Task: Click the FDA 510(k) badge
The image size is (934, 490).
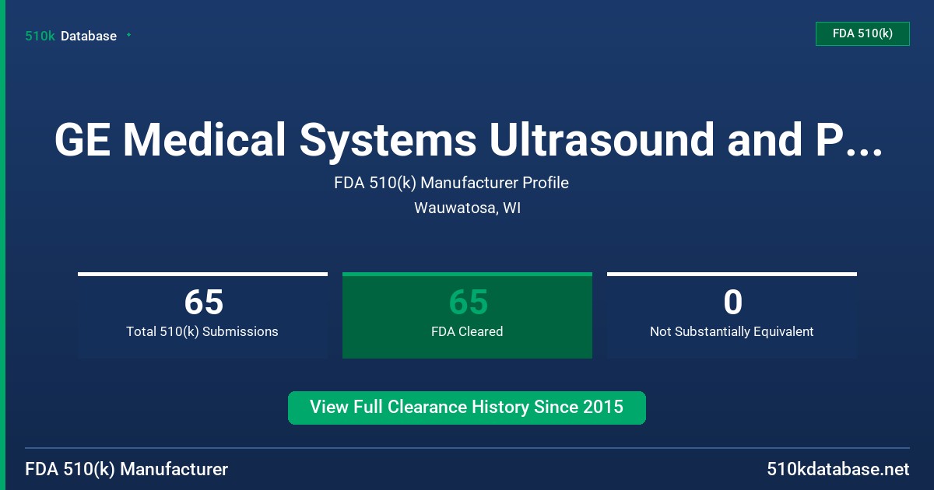Action: tap(862, 33)
